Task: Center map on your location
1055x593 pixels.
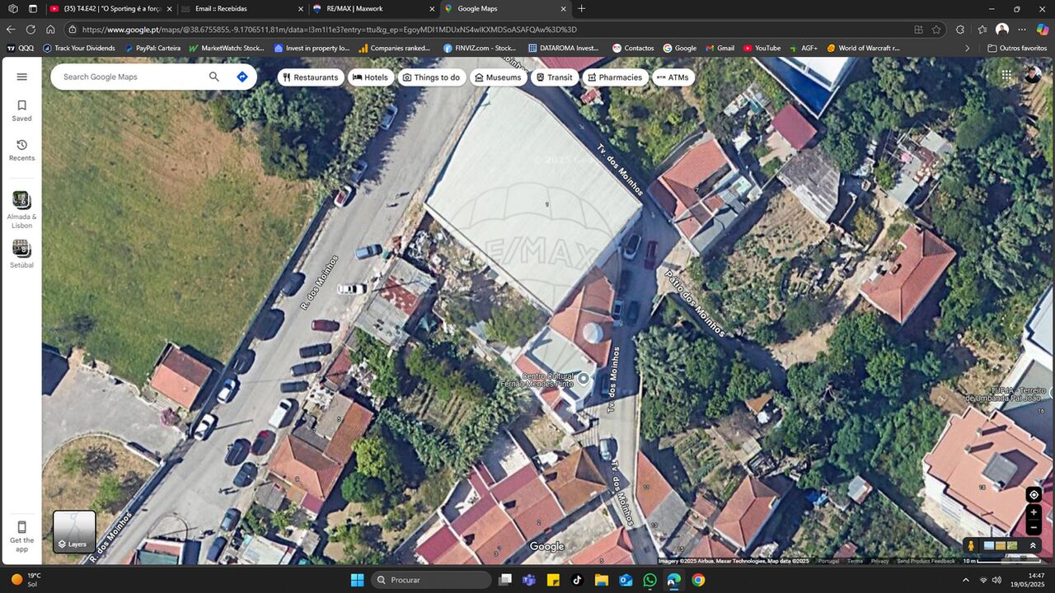Action: point(1034,495)
